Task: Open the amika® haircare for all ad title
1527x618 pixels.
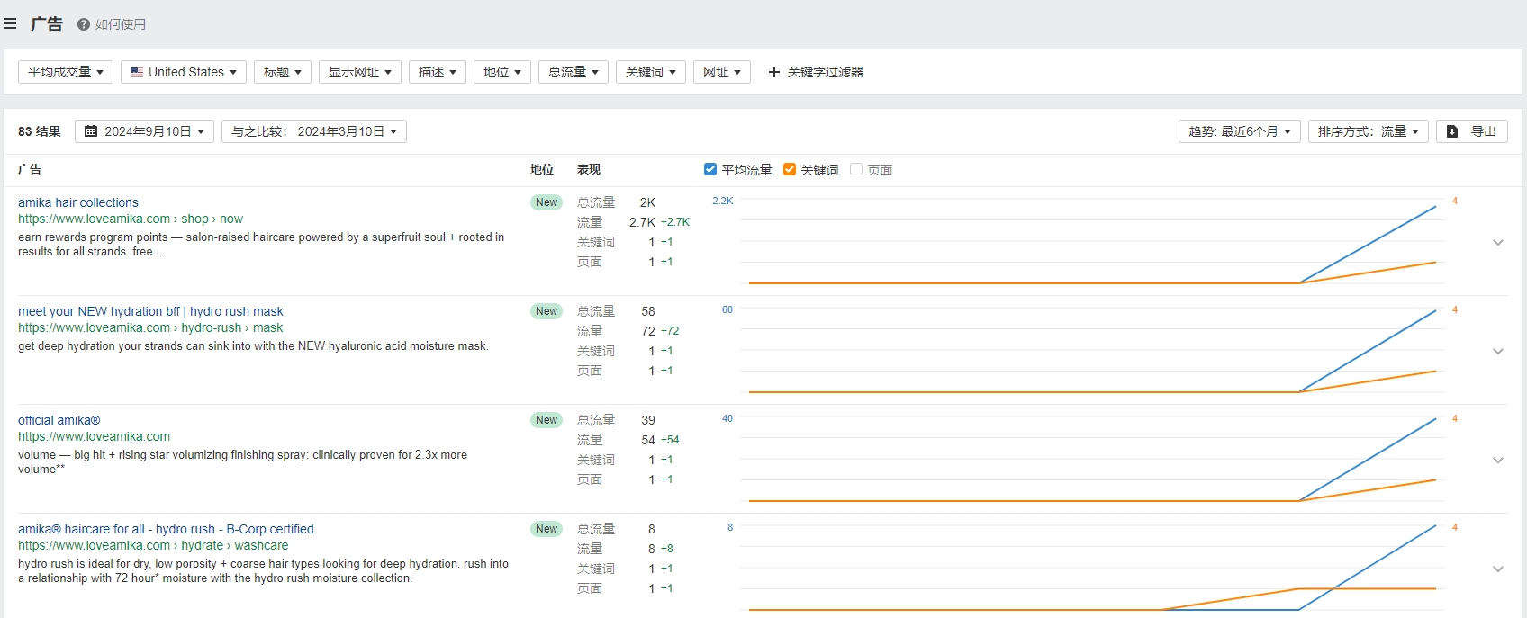Action: 166,529
